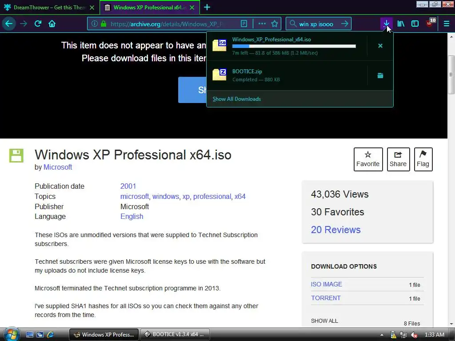The image size is (455, 341).
Task: Bookmark this page with the star icon
Action: click(275, 24)
